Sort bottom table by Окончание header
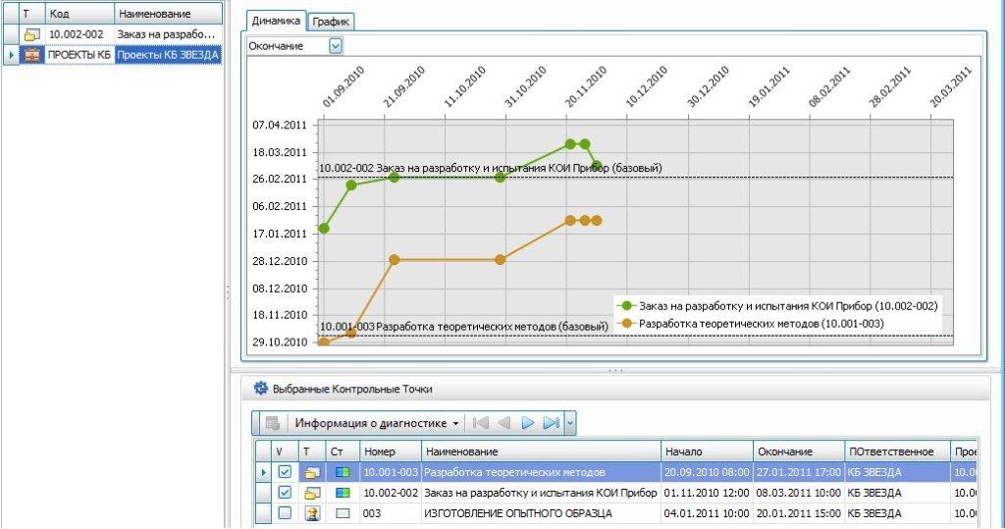1005x529 pixels. click(799, 451)
